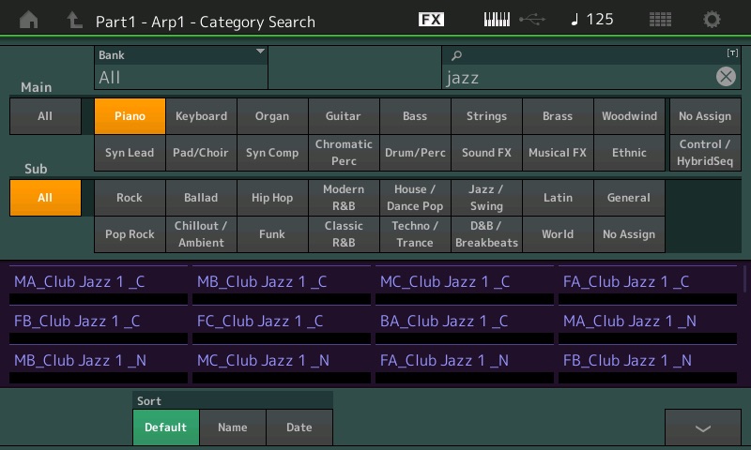Filter by House / Dance Pop
Viewport: 751px width, 450px height.
click(x=415, y=198)
